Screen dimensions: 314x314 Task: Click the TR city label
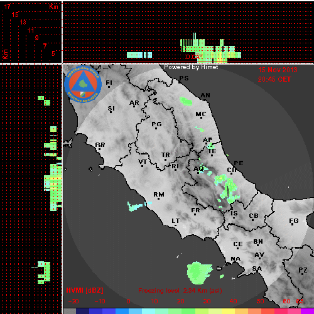coord(165,155)
